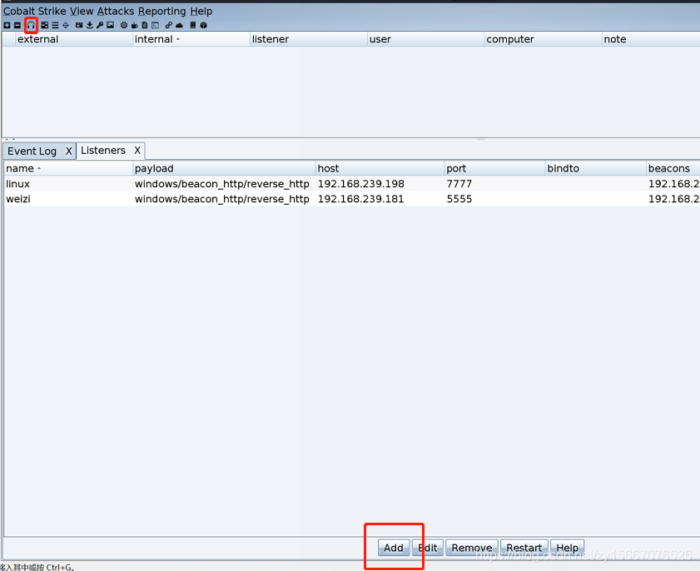The width and height of the screenshot is (700, 571).
Task: Sort listeners by host column header
Action: point(380,168)
